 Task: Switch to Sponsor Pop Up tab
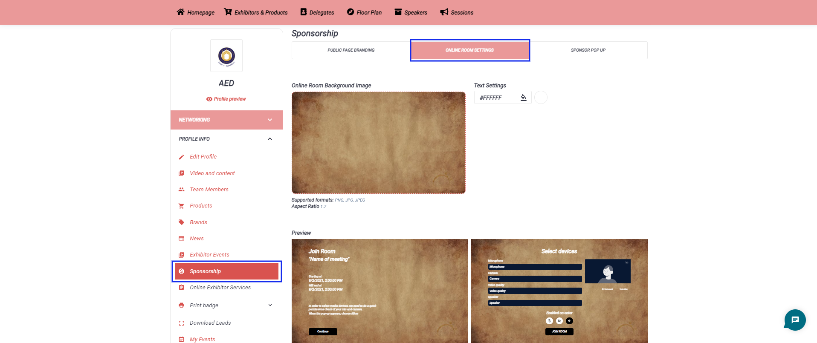588,50
